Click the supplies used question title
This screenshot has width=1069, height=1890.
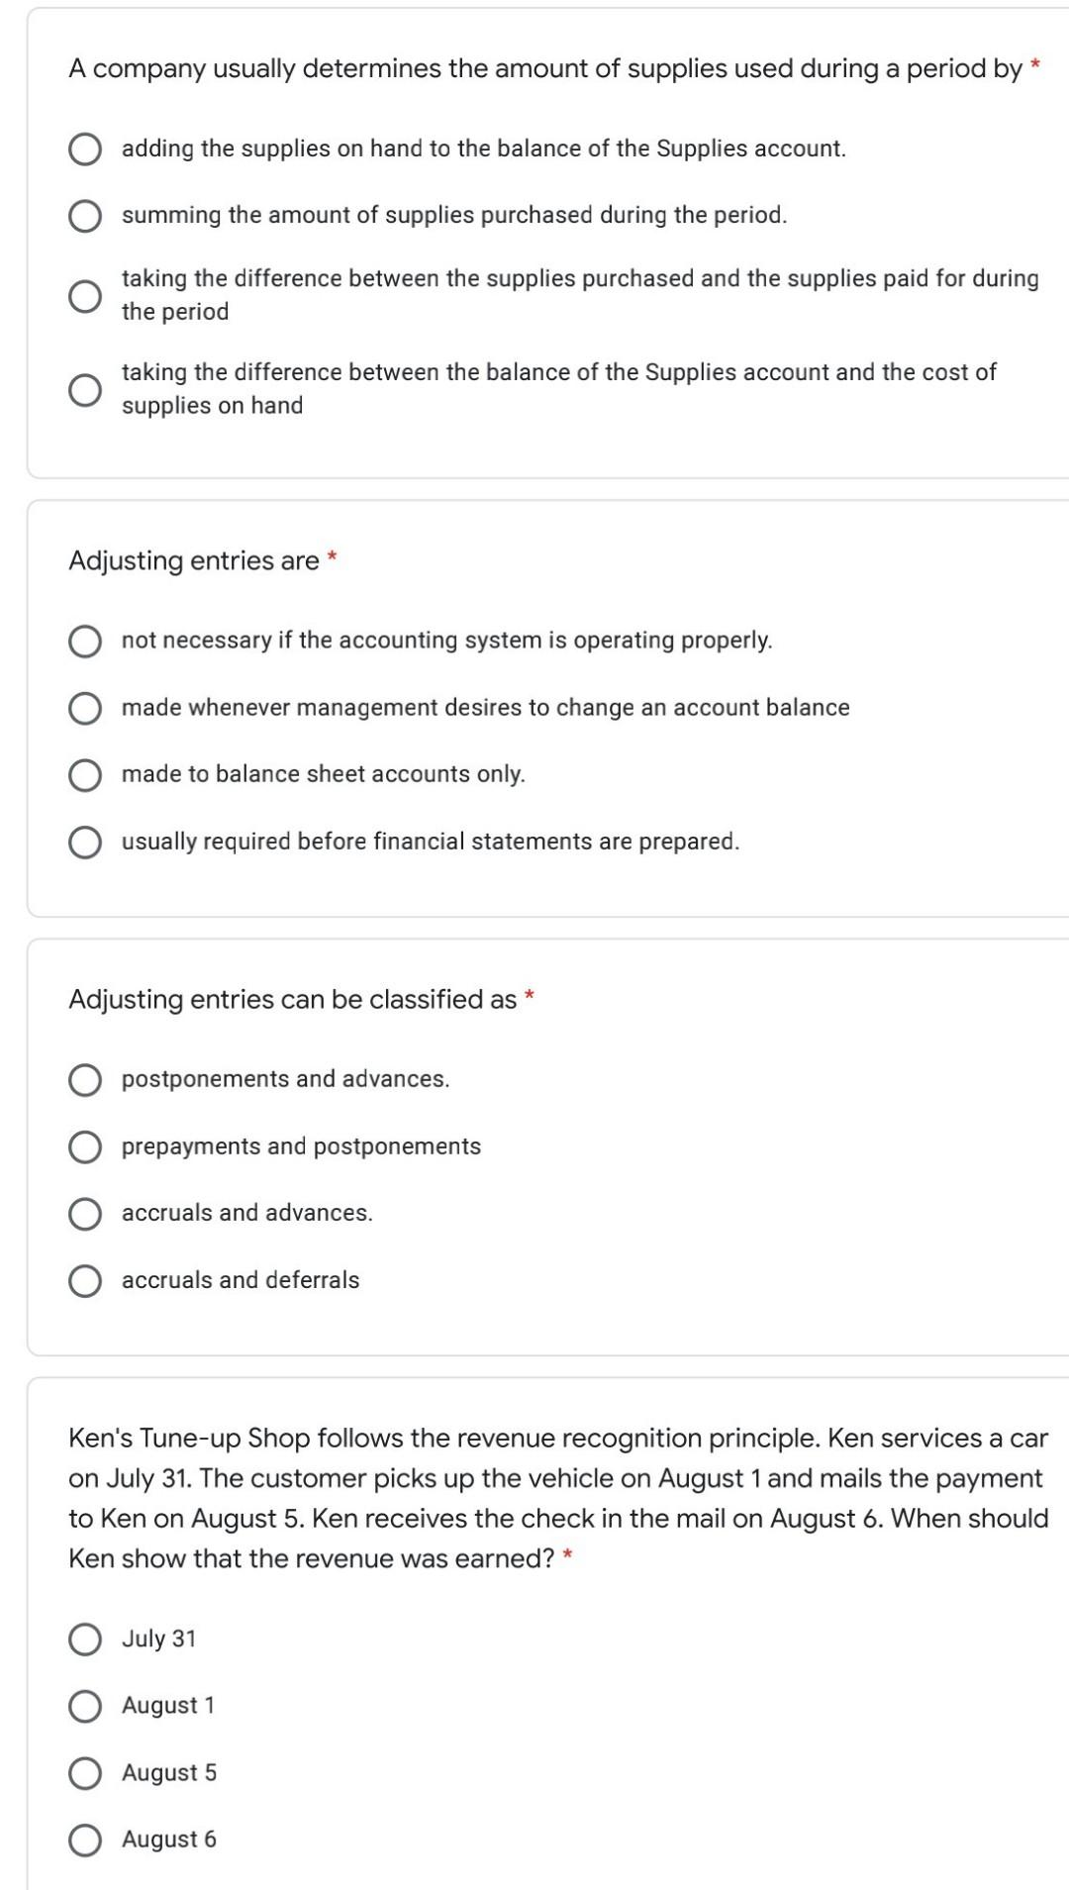[544, 69]
